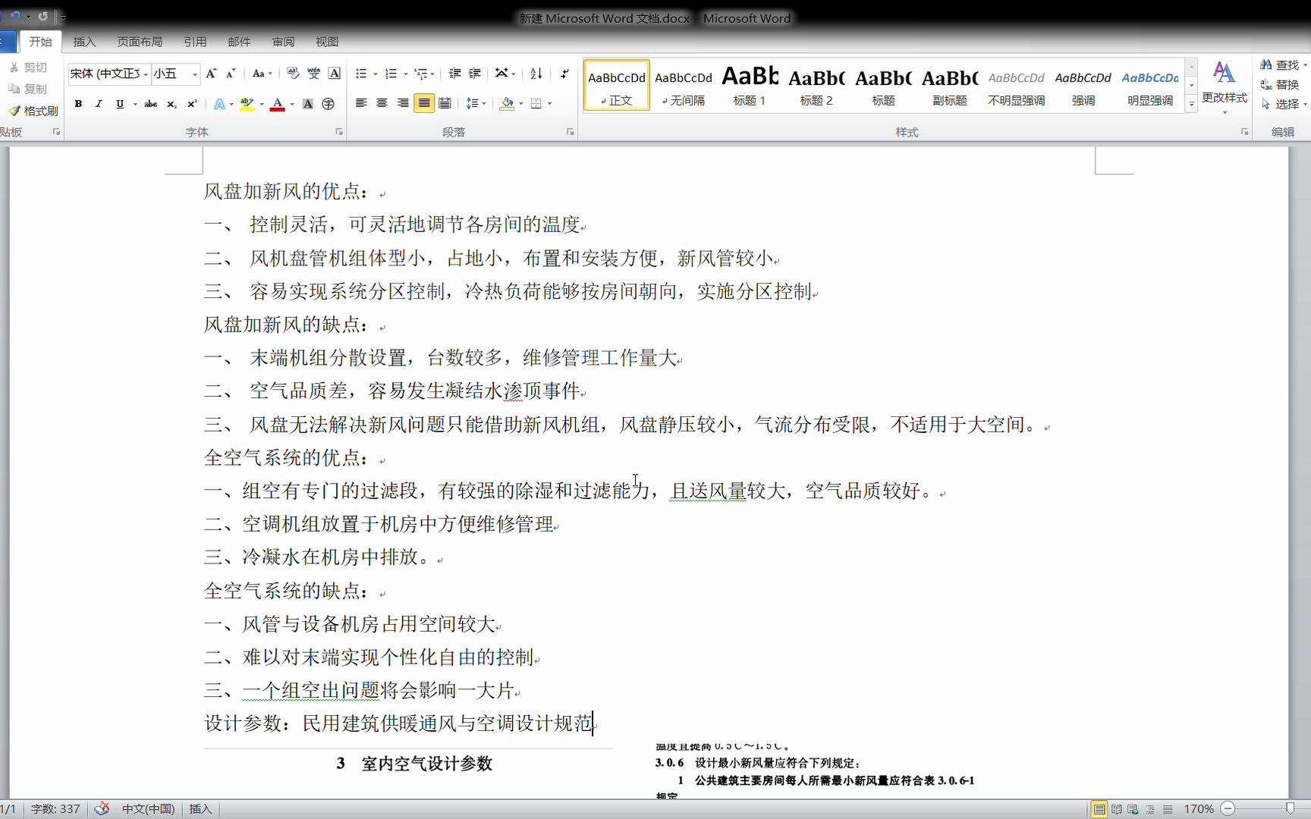Open underline style dropdown arrow
The image size is (1311, 819).
135,104
